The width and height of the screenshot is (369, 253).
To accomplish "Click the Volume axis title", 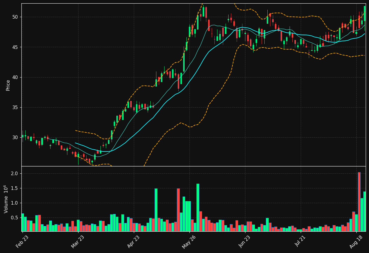I will [x=6, y=199].
